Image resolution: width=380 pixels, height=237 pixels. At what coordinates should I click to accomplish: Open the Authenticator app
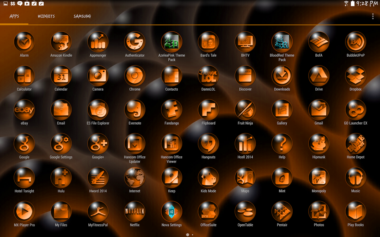[135, 42]
